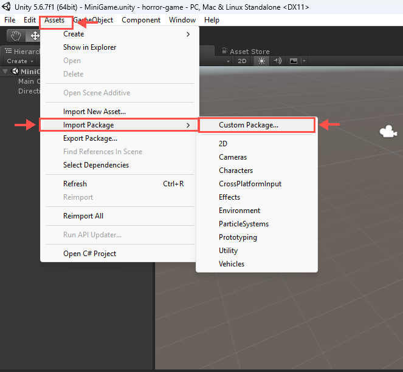This screenshot has height=372, width=403.
Task: Import the ParticleSystems package
Action: tap(257, 224)
